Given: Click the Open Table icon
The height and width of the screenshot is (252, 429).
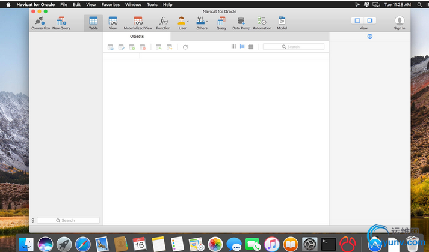Looking at the screenshot, I should (110, 47).
